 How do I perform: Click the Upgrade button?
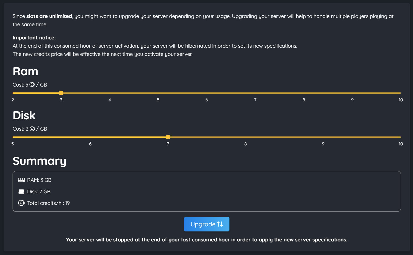coord(207,224)
